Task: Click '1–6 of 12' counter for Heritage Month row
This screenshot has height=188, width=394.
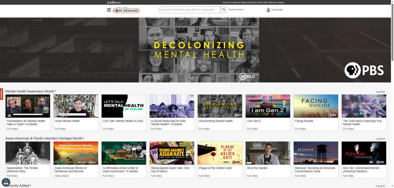Action: click(x=380, y=139)
